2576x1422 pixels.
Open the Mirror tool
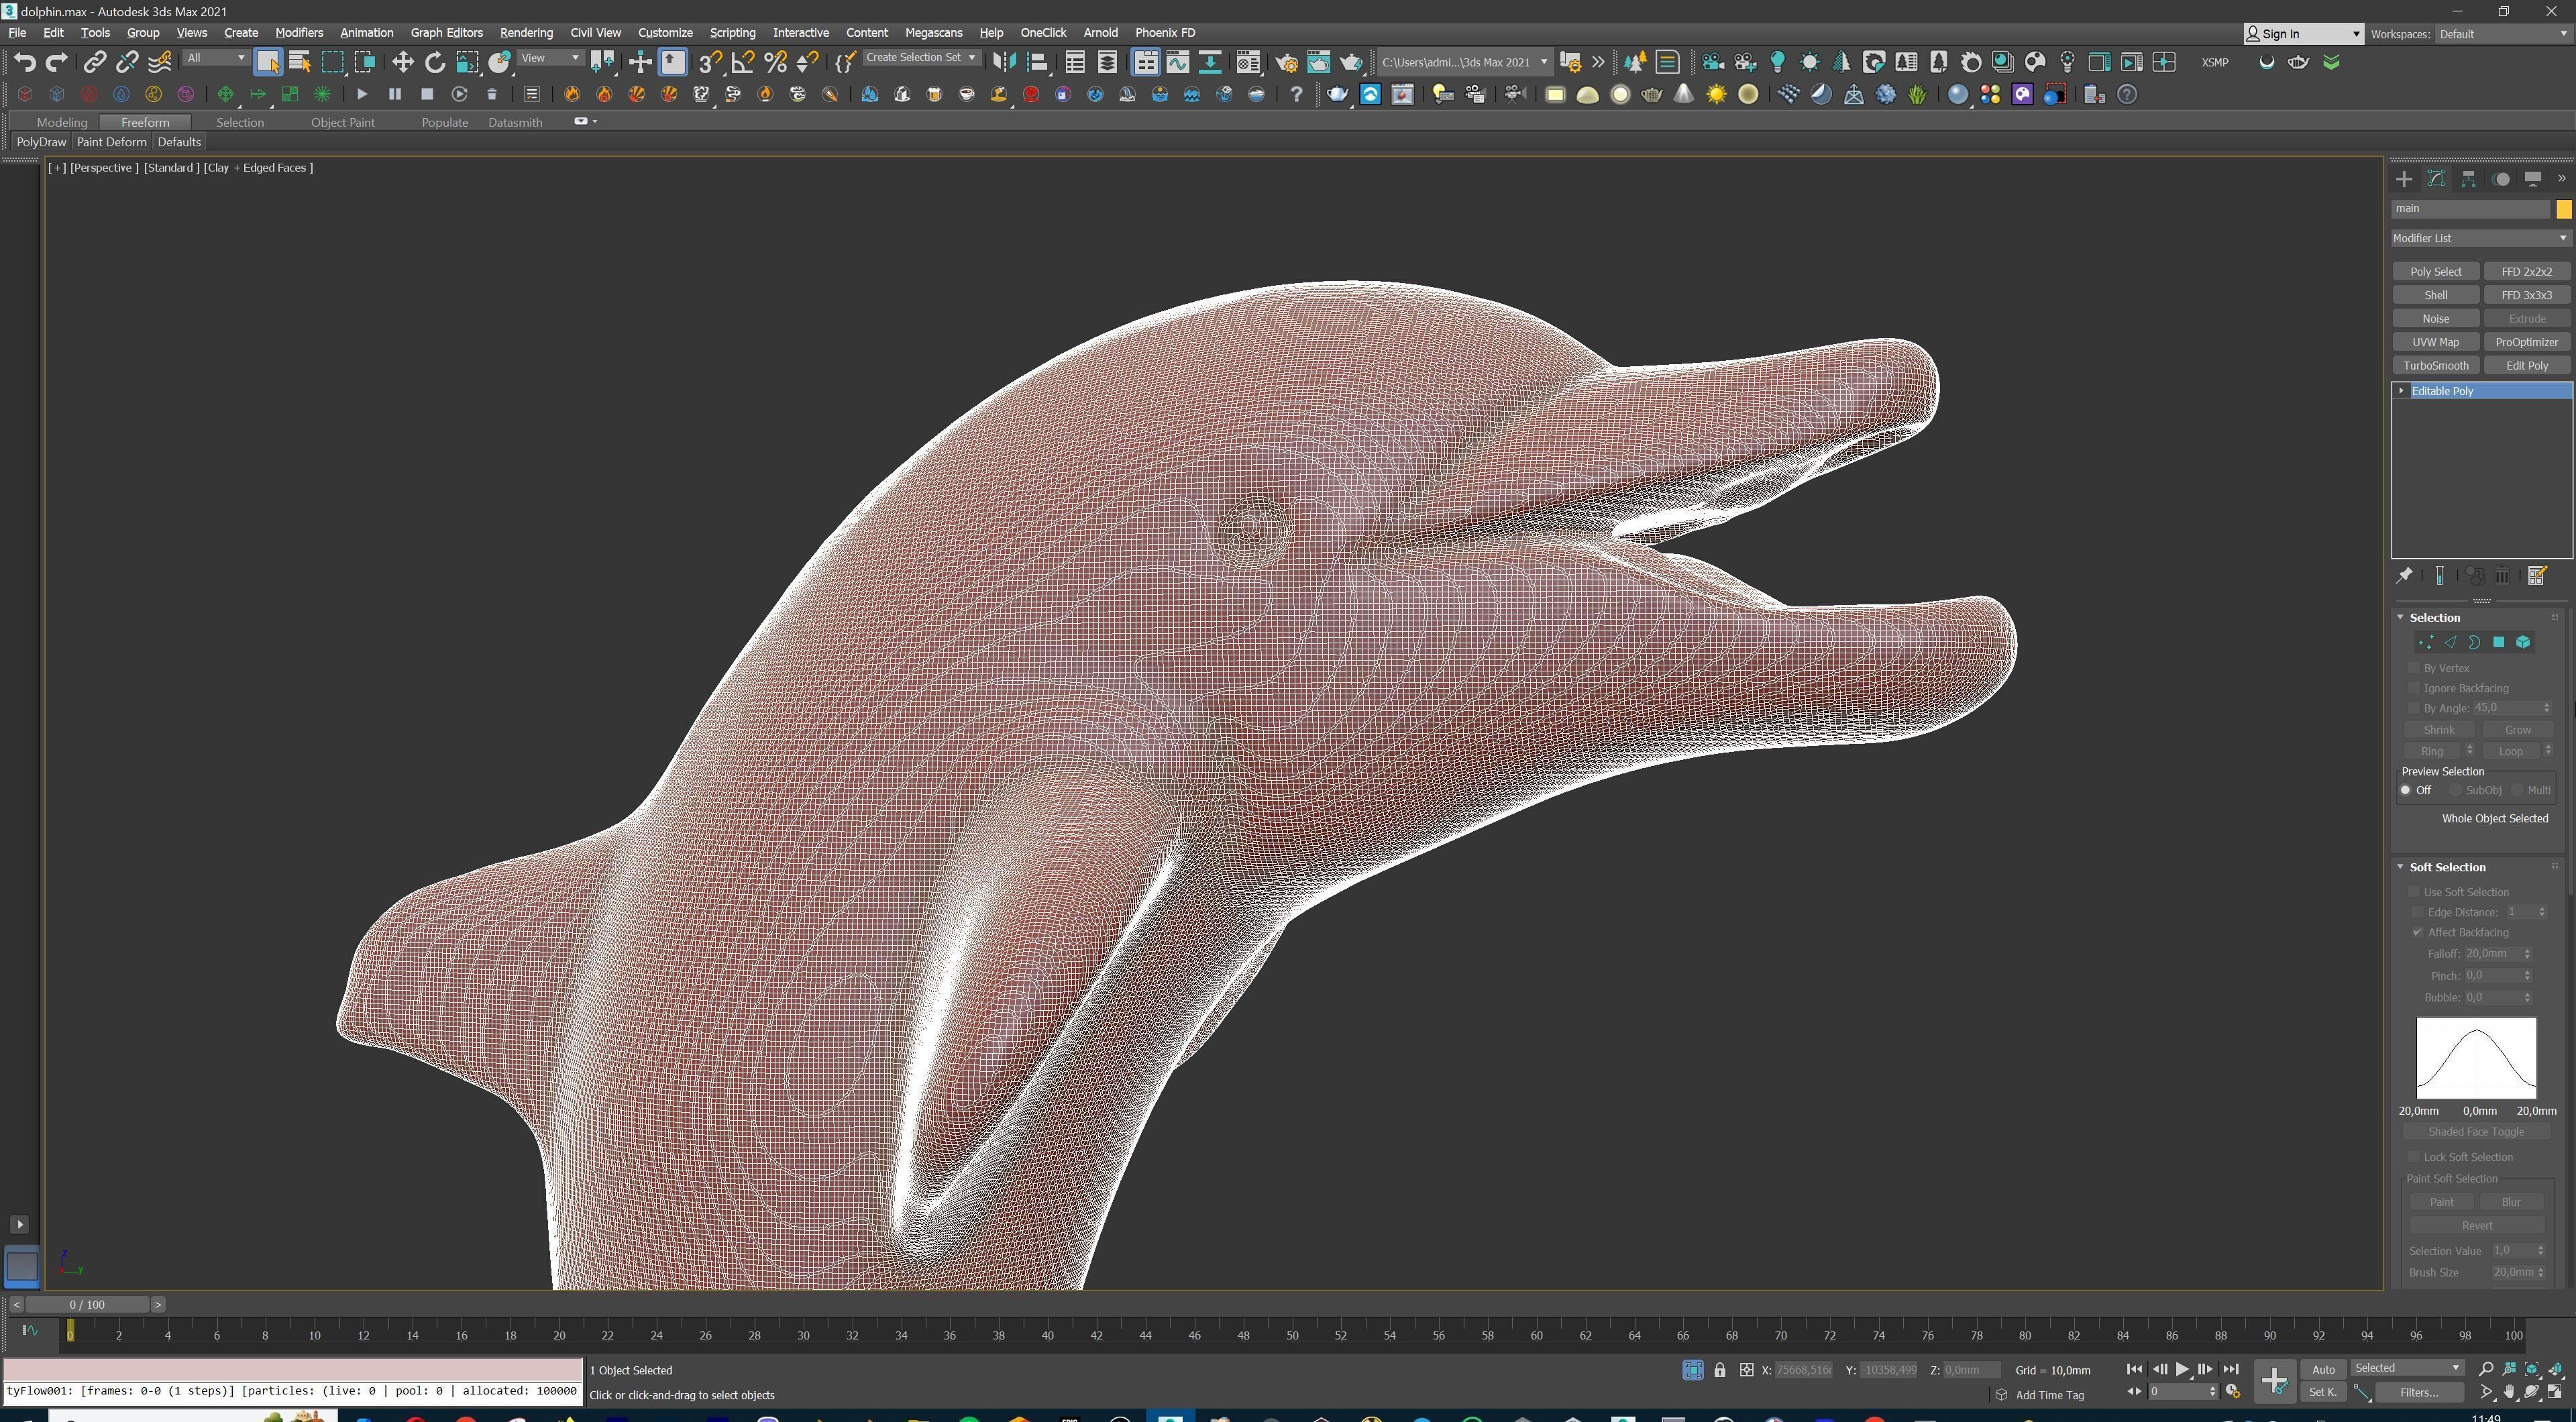(1004, 62)
